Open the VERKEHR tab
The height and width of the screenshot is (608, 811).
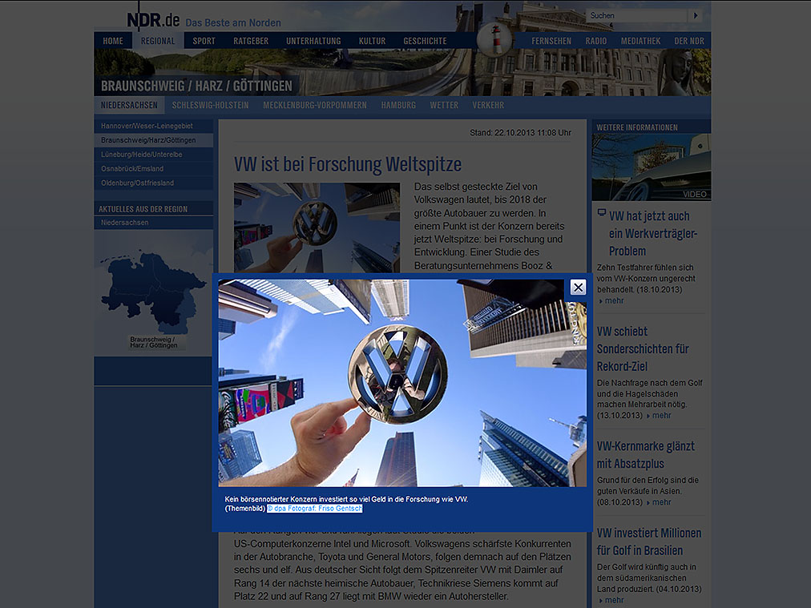tap(488, 105)
